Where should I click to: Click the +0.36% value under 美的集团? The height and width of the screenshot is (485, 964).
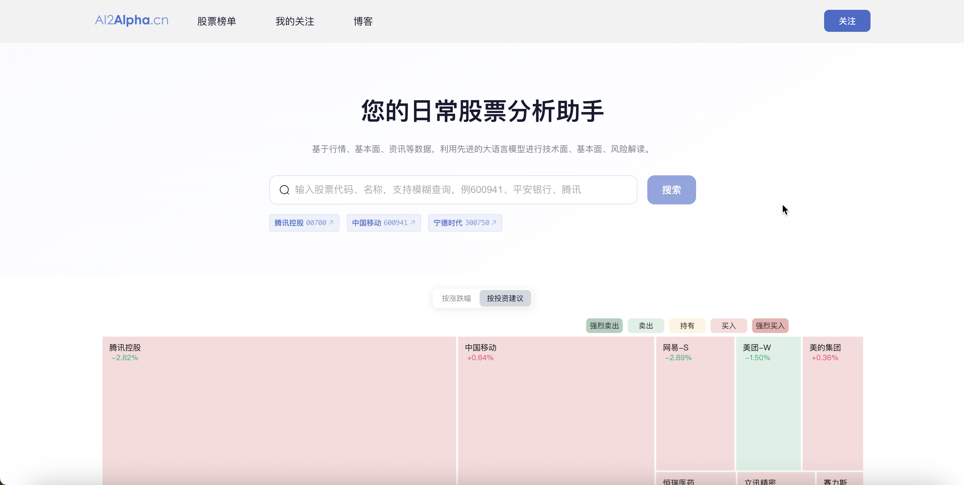click(x=825, y=358)
